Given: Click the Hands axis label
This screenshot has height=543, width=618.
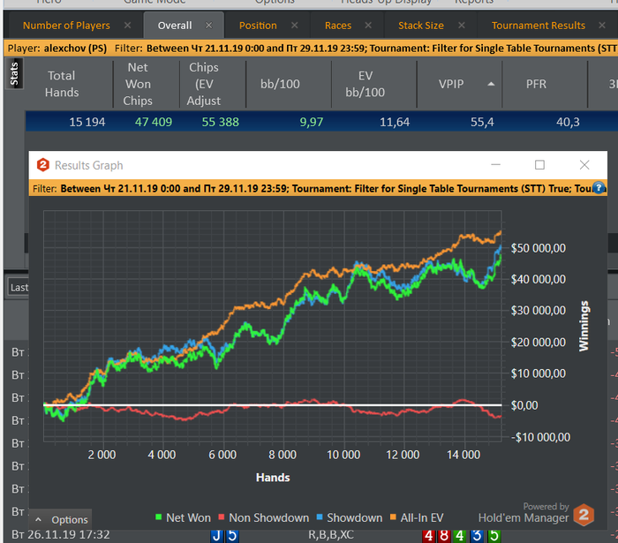Looking at the screenshot, I should click(273, 478).
